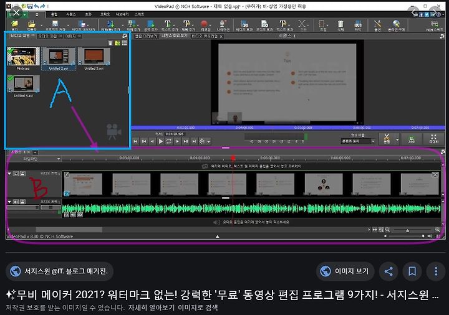The image size is (449, 315).
Task: Click the Add Blank clip icon
Action: tap(150, 24)
